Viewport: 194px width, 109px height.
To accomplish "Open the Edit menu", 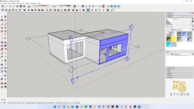I will click(x=5, y=3).
